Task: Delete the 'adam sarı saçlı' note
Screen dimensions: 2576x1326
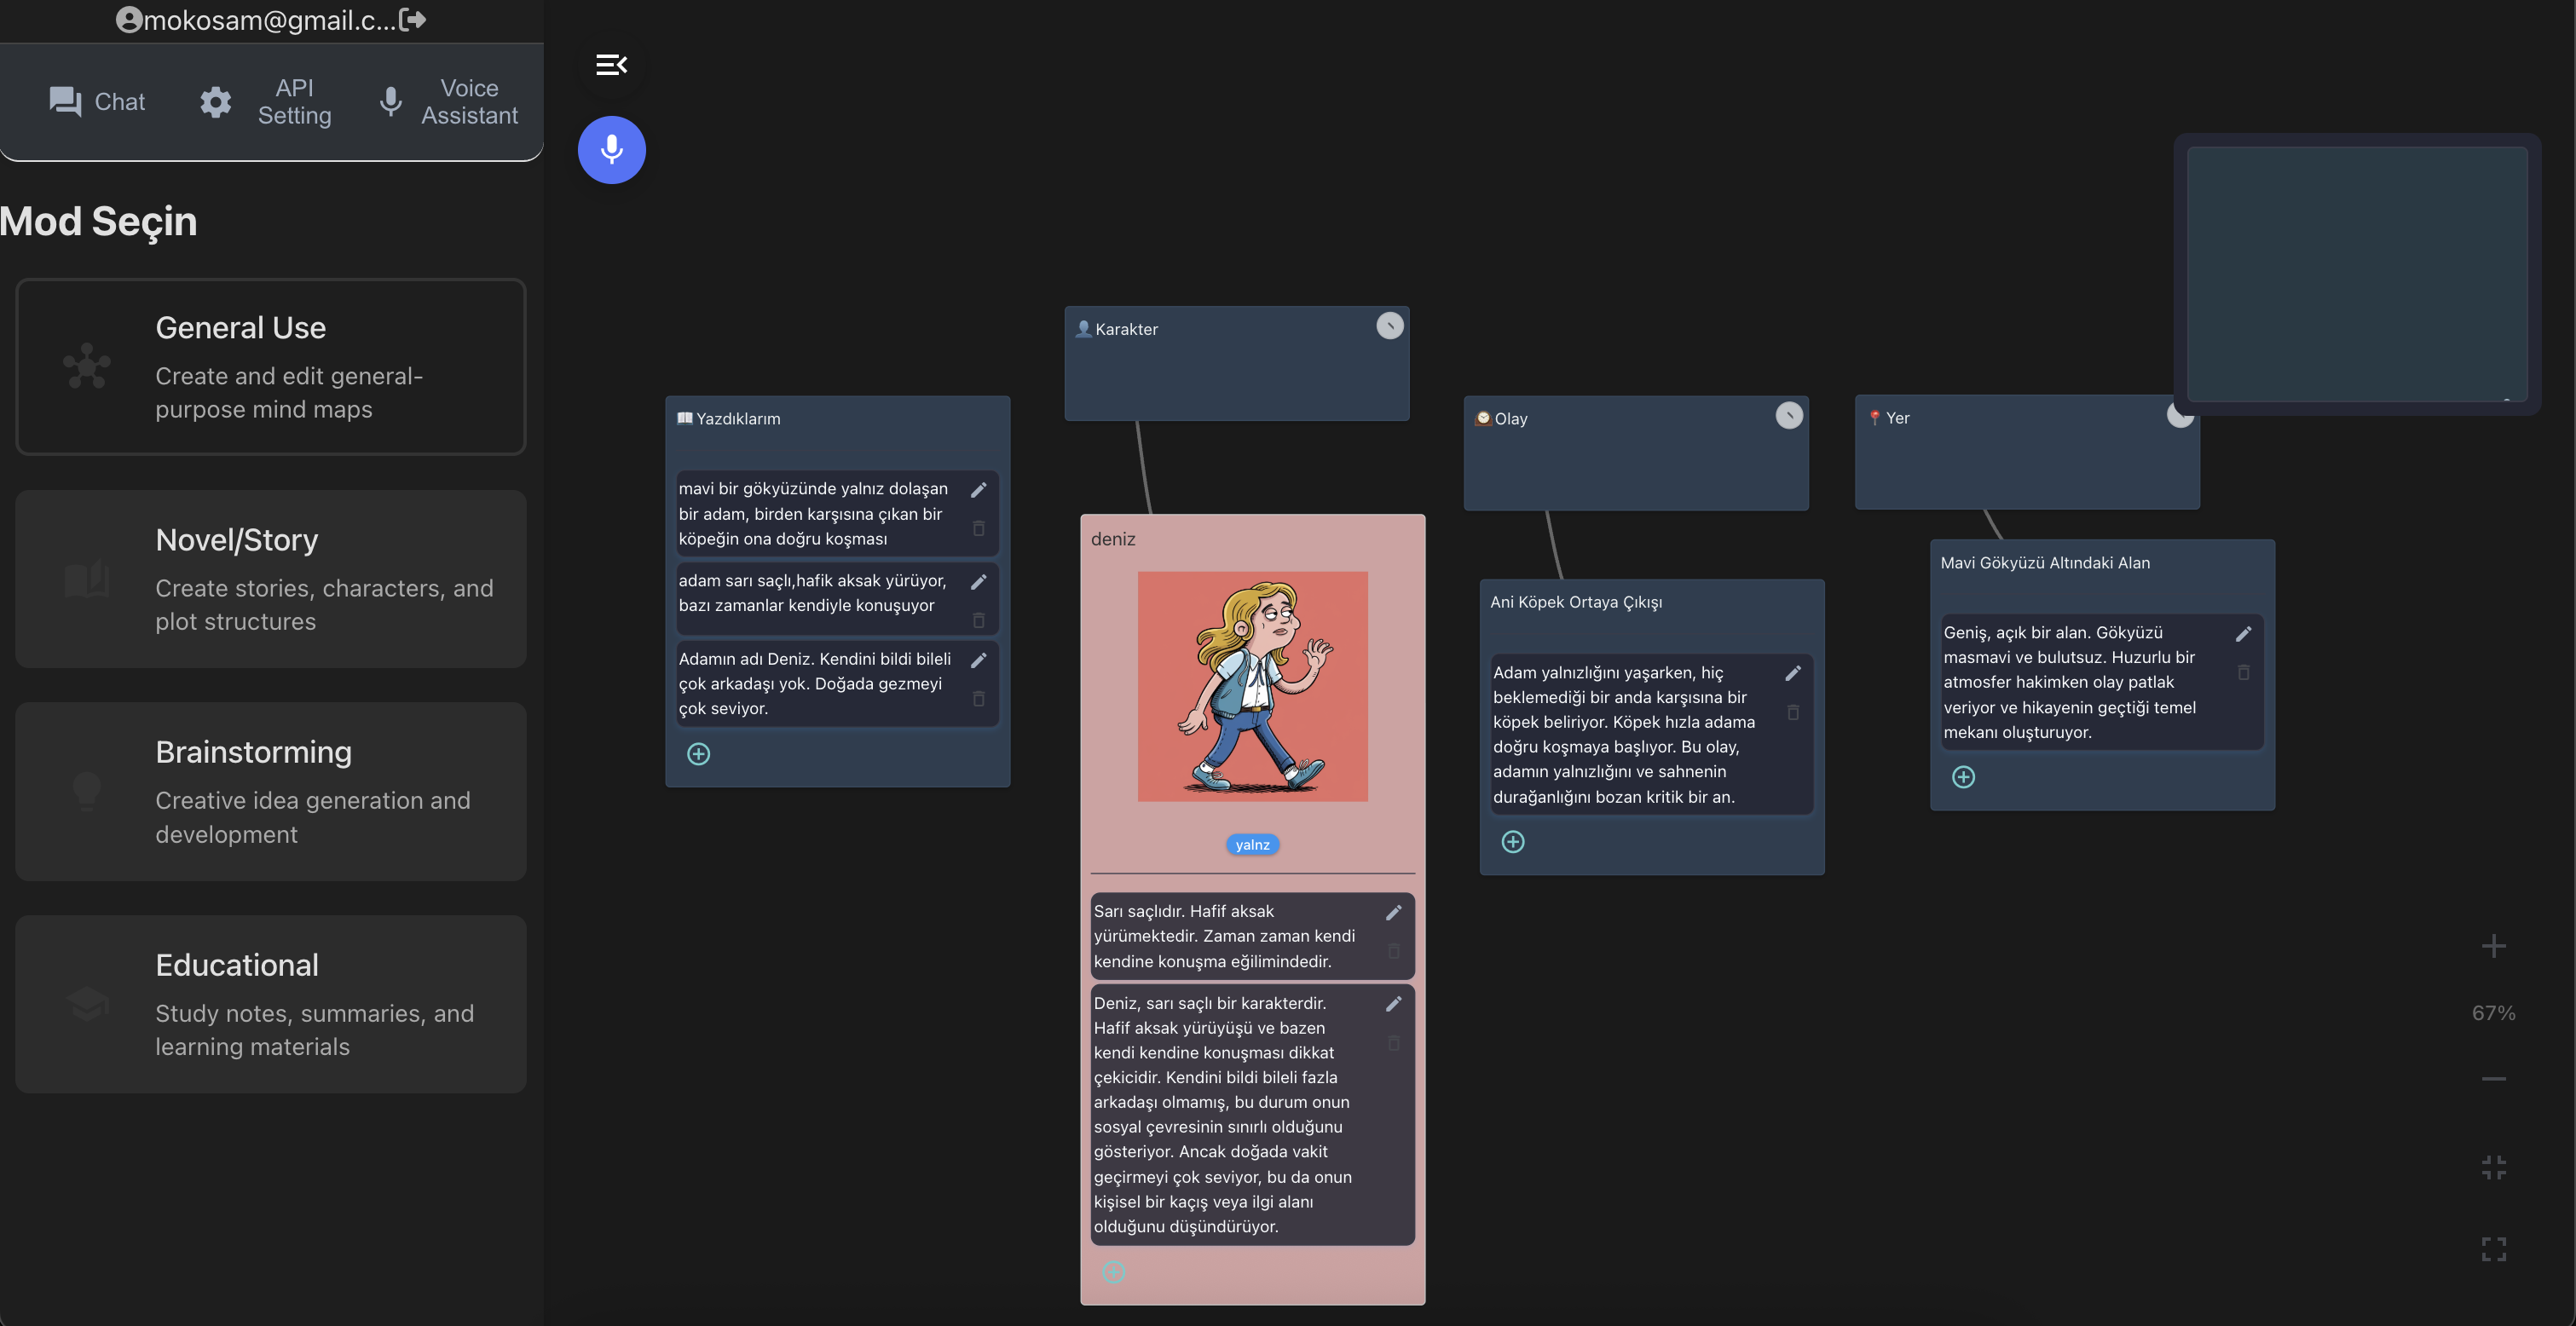Action: [979, 621]
